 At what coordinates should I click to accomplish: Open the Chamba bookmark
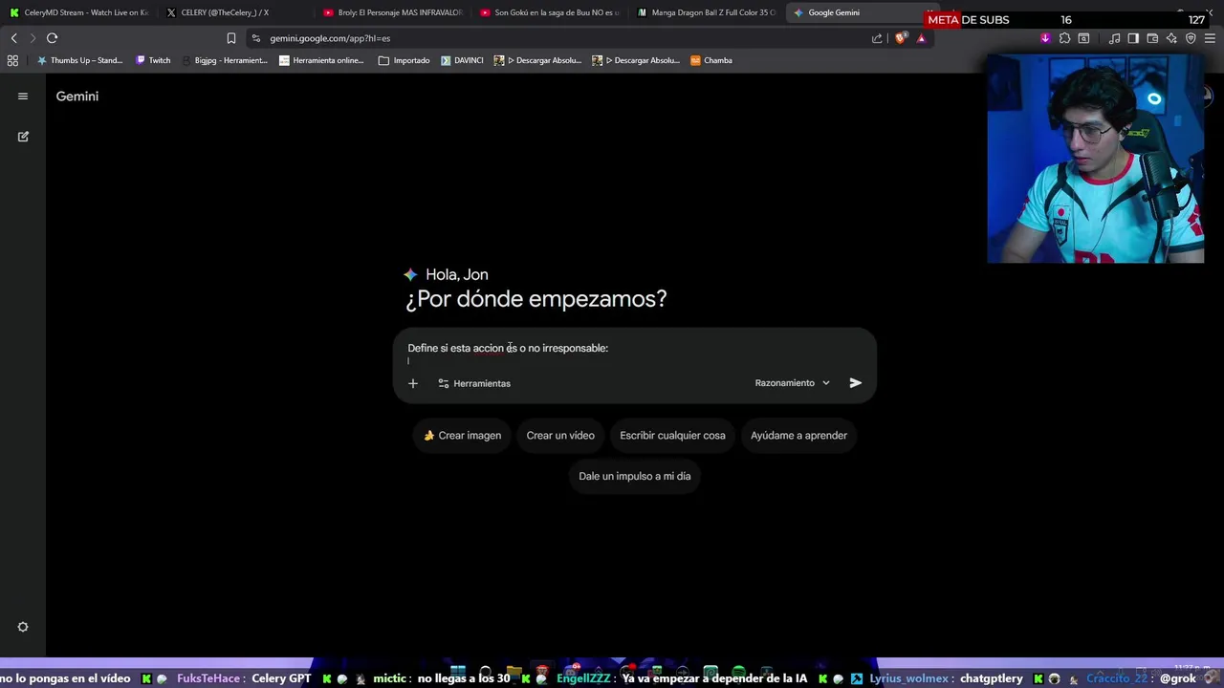coord(710,60)
